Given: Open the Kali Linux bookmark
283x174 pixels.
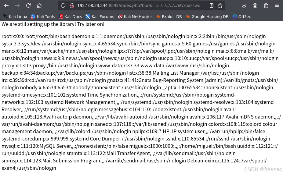Looking at the screenshot, I should [15, 16].
